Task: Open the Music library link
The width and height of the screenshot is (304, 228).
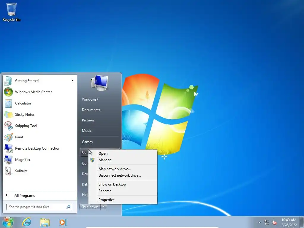Action: point(86,131)
